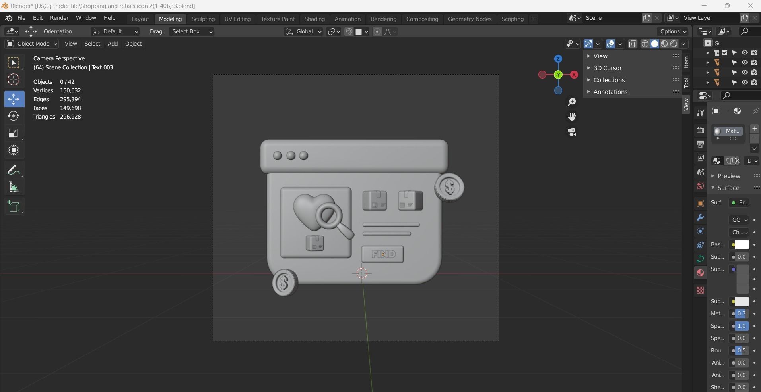Toggle exclude checkbox on first outliner collection
The width and height of the screenshot is (761, 392).
[x=724, y=53]
